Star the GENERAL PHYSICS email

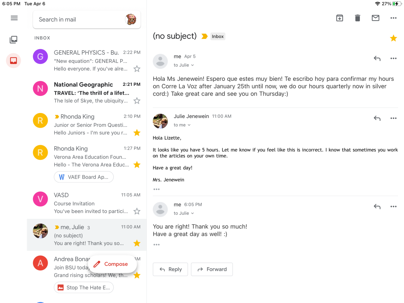tap(137, 69)
